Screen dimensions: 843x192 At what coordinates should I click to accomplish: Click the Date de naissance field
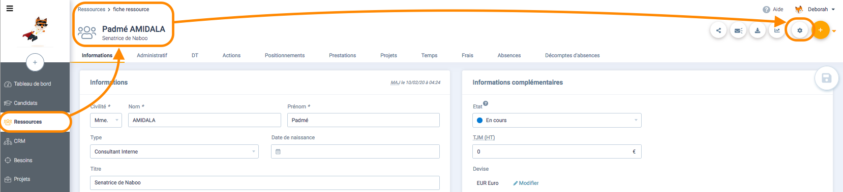point(355,151)
